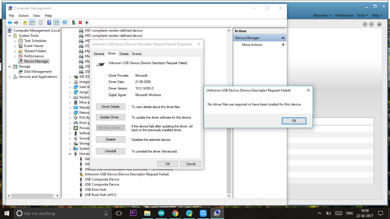This screenshot has height=219, width=390.
Task: Click the Update driver software toolbar icon
Action: 74,23
